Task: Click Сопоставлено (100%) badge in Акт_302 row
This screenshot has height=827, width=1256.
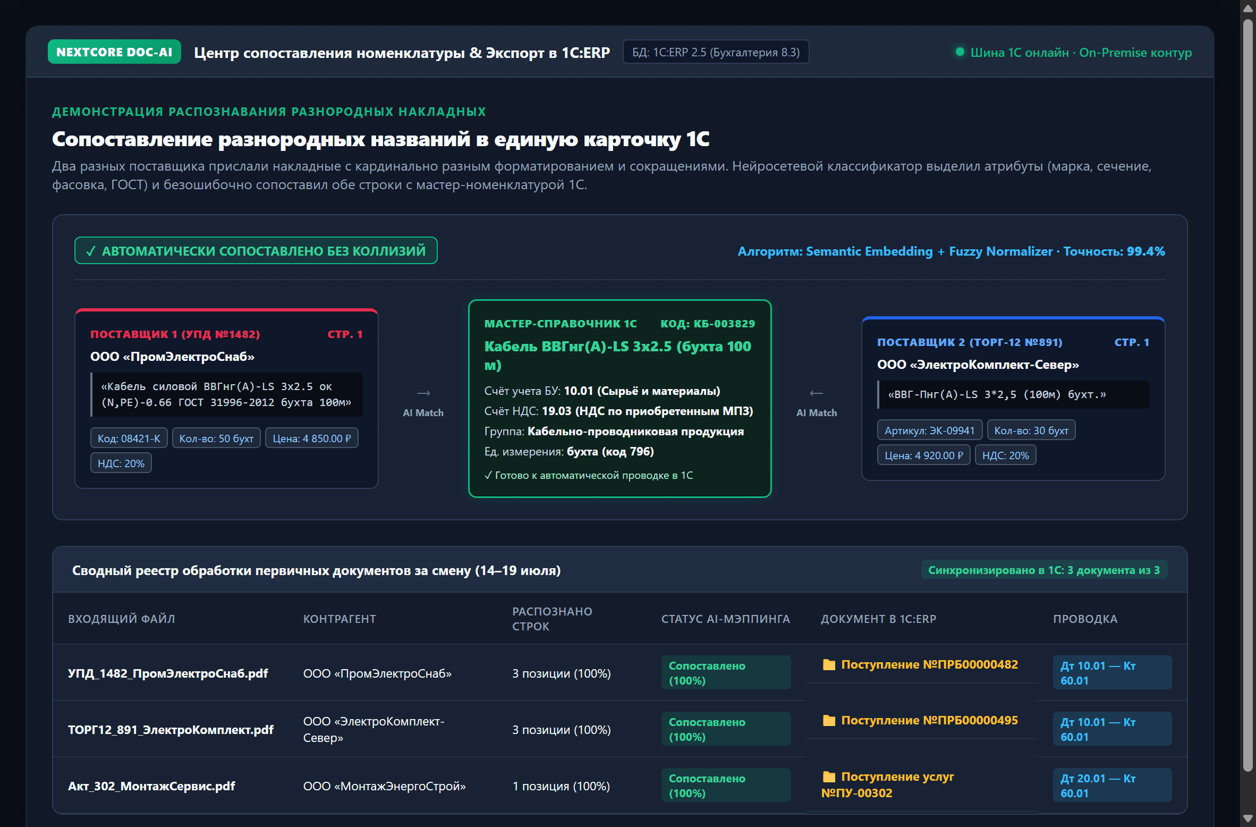Action: 726,786
